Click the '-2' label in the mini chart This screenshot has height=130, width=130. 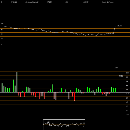[83, 126]
